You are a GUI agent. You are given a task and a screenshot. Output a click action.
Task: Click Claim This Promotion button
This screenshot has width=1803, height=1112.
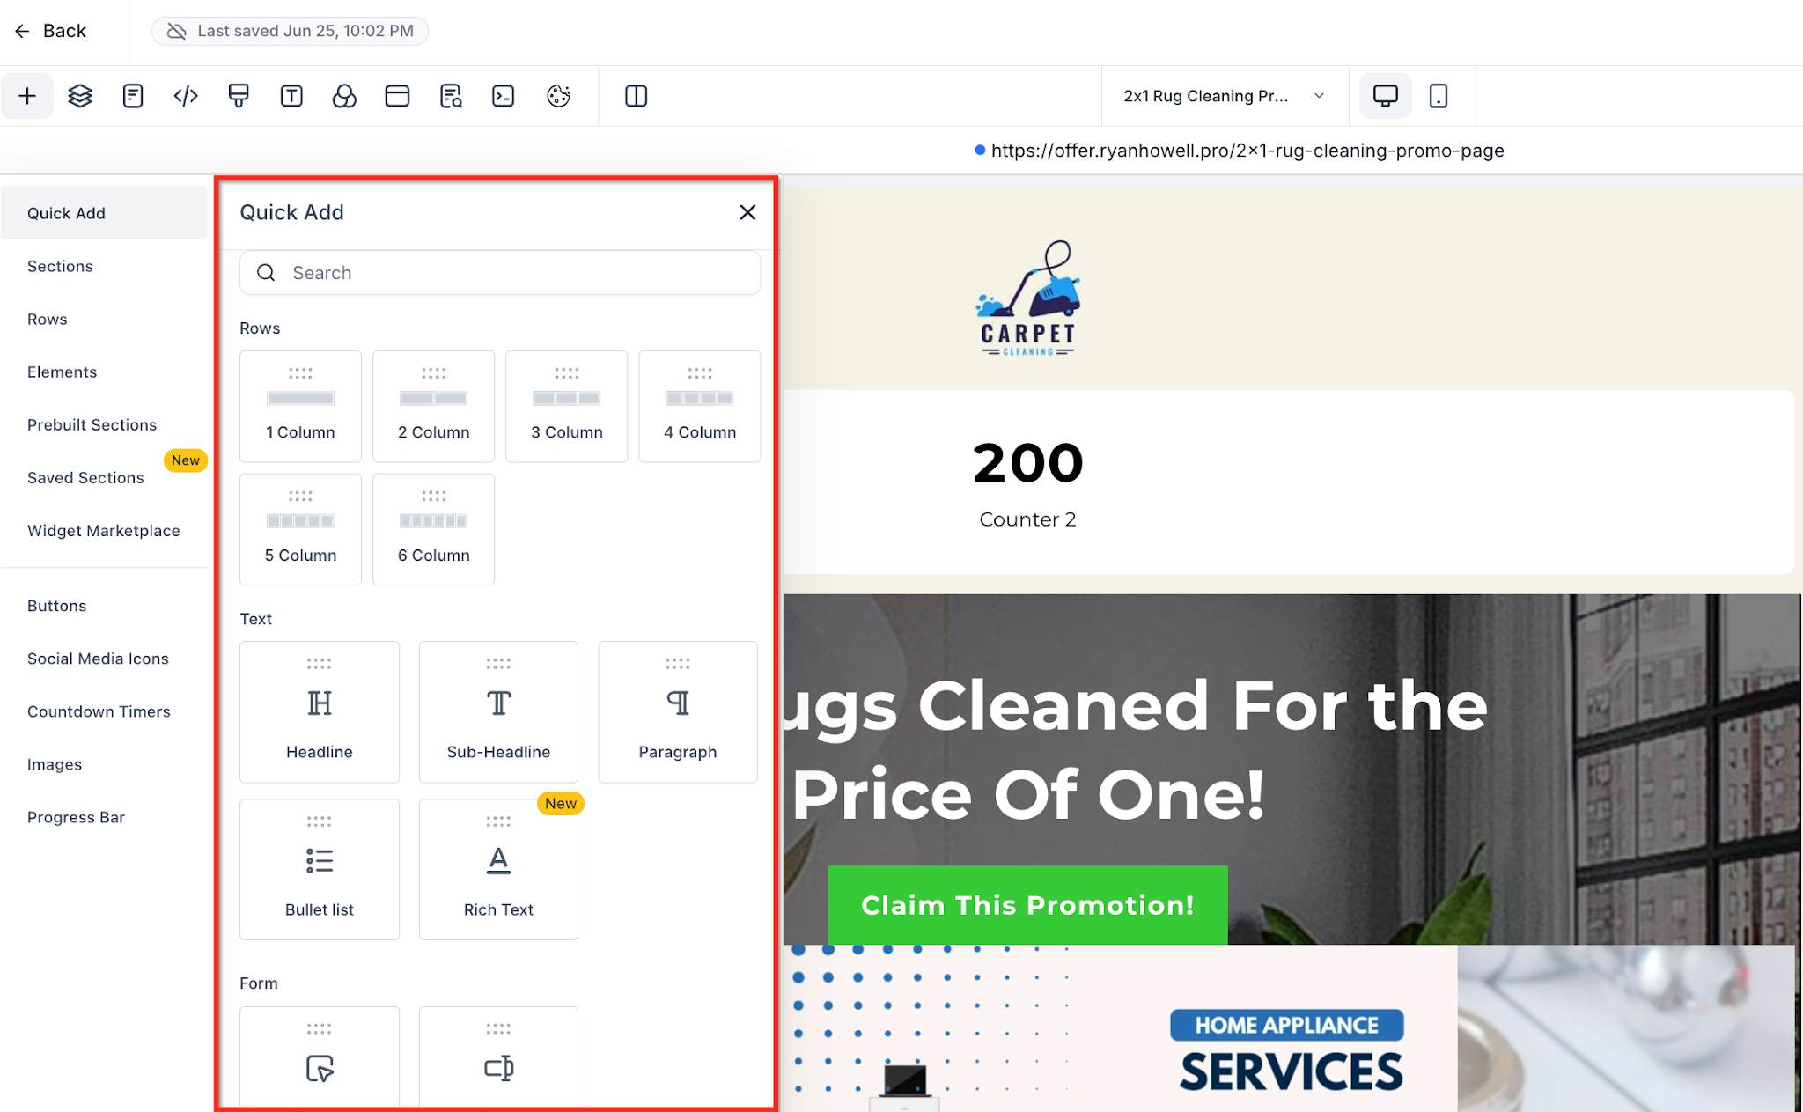click(1027, 905)
